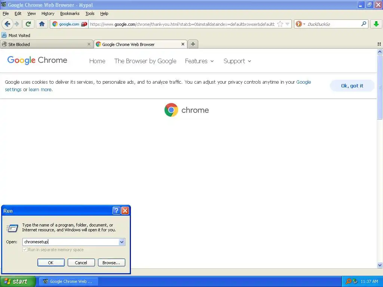Open the URL history dropdown arrow
This screenshot has width=383, height=287.
click(288, 24)
